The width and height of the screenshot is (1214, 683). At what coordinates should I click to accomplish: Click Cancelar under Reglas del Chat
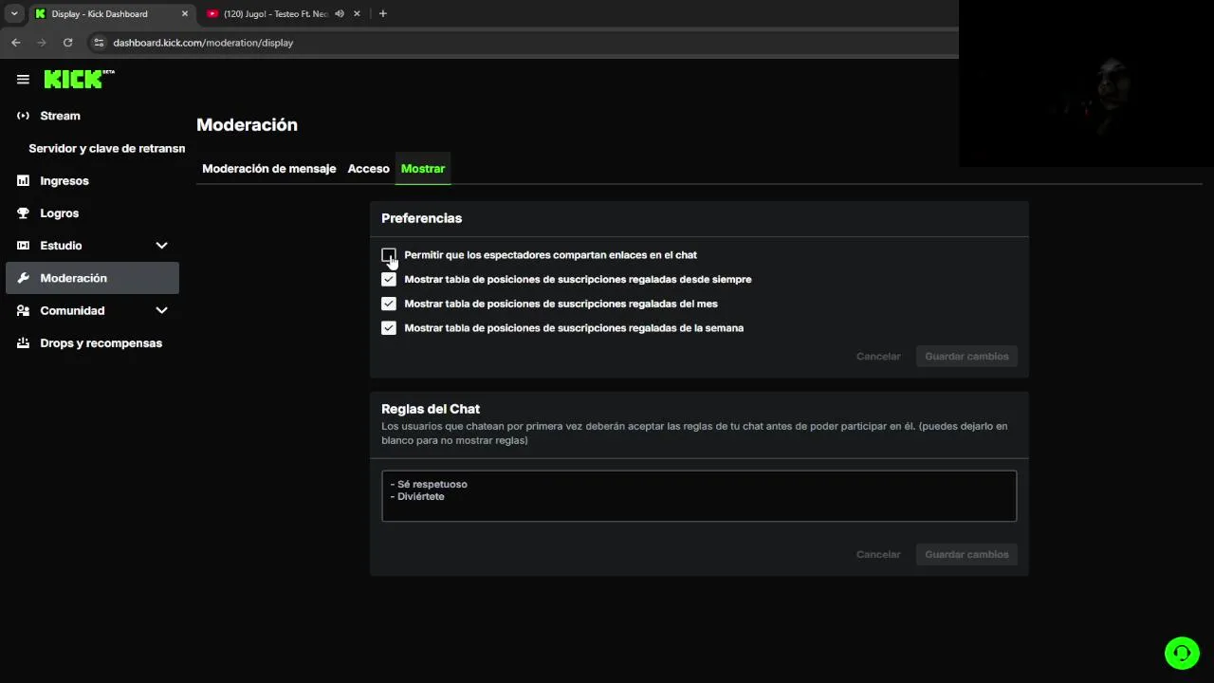(x=878, y=555)
